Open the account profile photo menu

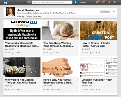pos(115,2)
